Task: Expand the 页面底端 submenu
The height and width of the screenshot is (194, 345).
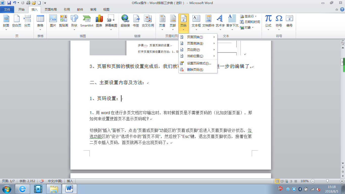Action: (x=198, y=43)
